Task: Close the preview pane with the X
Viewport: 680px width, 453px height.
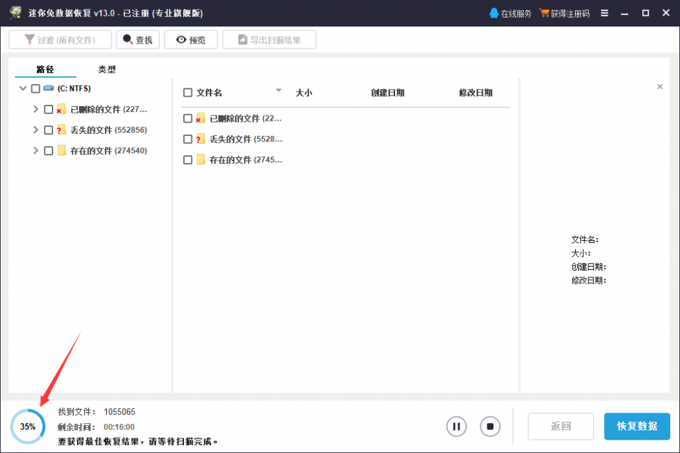Action: tap(659, 87)
